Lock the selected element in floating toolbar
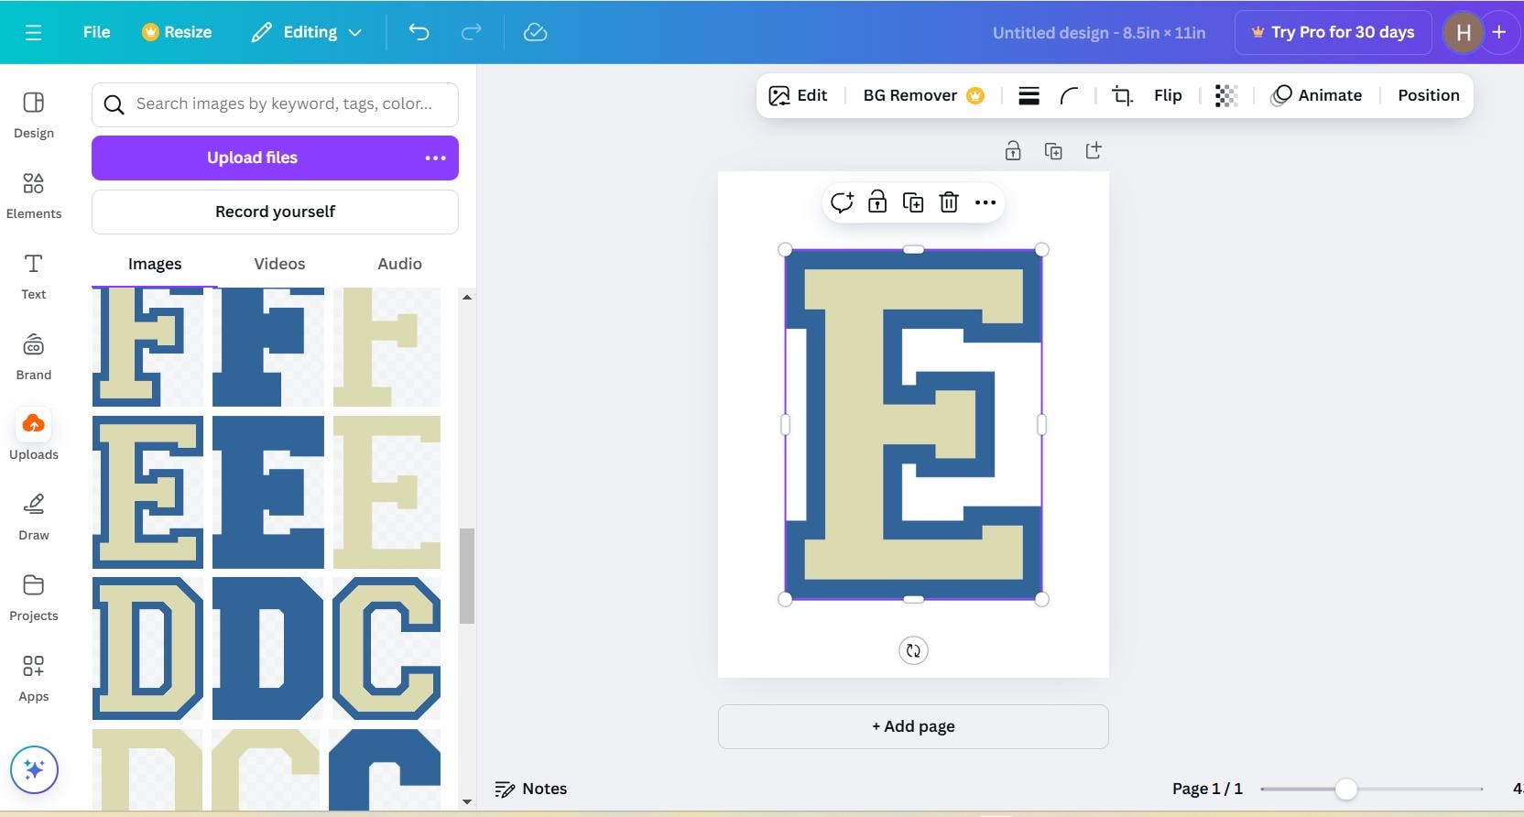Viewport: 1524px width, 817px height. coord(877,202)
